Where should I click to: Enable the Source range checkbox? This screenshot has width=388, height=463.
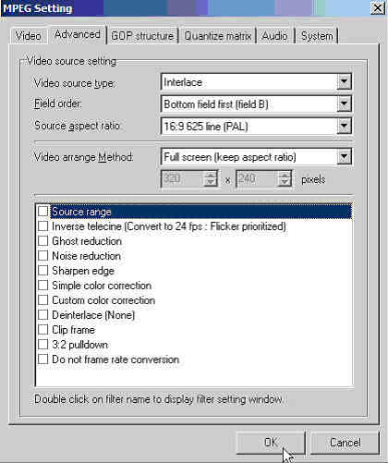[43, 212]
